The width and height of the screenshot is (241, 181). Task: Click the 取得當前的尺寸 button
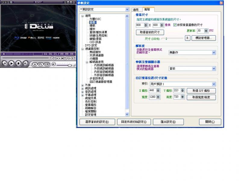(150, 32)
